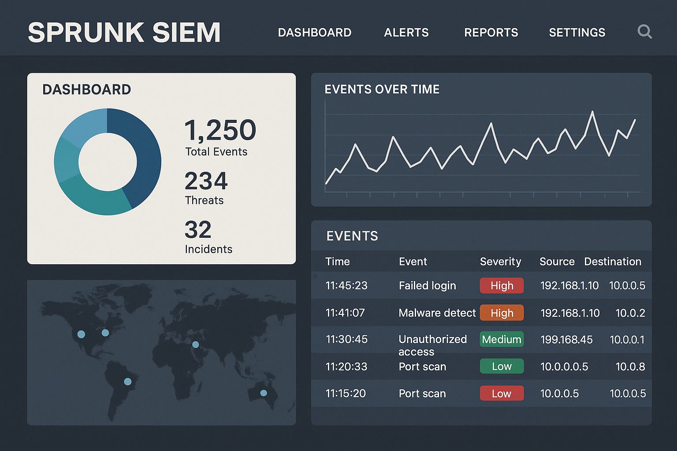Viewport: 677px width, 451px height.
Task: Click the Events Over Time line chart
Action: point(482,148)
